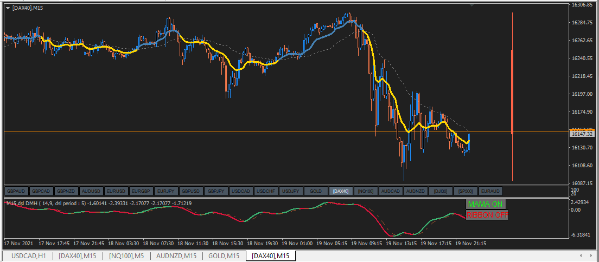The width and height of the screenshot is (599, 262).
Task: Click the 19 Nov 21:15 time axis label
Action: [471, 243]
